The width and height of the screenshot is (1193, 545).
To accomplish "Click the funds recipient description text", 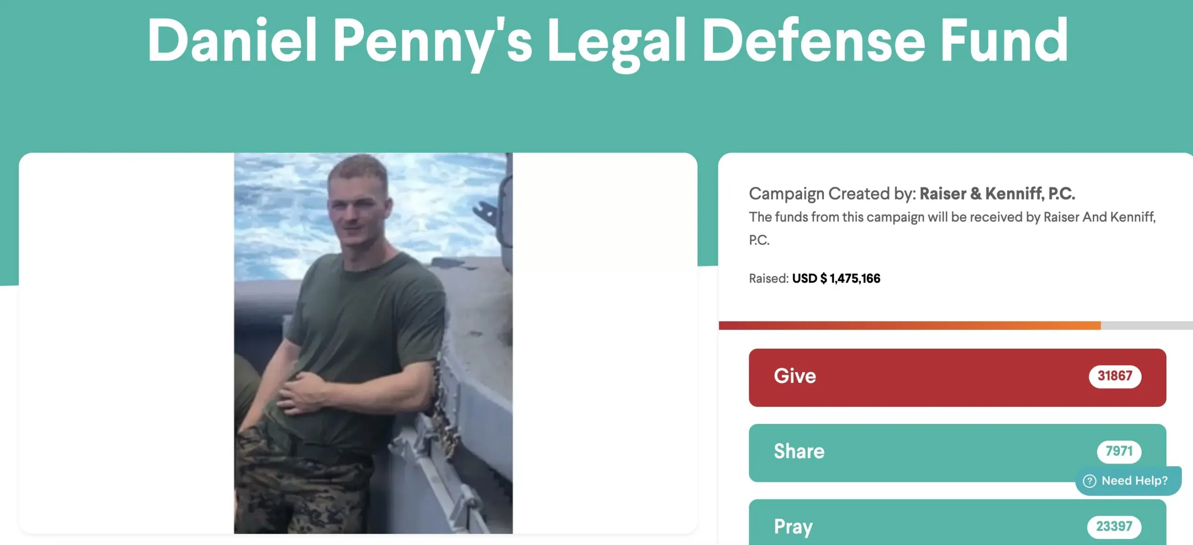I will 953,229.
